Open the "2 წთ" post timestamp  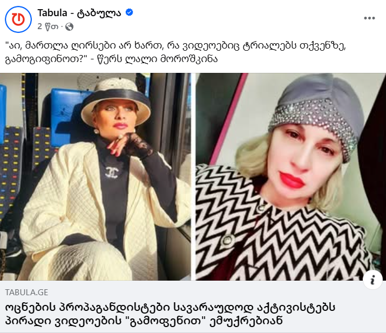48,26
